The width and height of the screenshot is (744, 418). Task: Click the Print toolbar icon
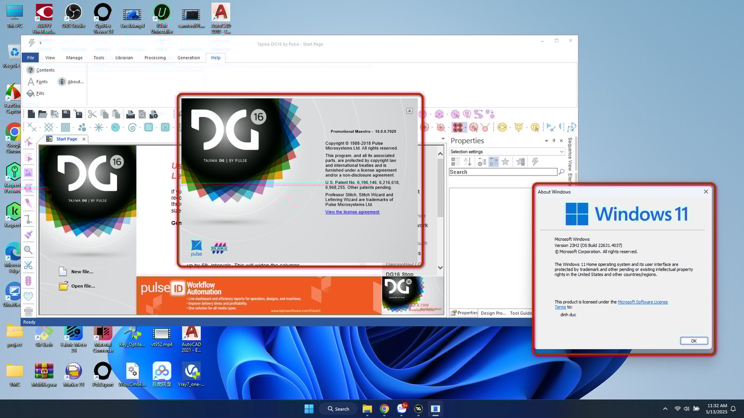[130, 115]
